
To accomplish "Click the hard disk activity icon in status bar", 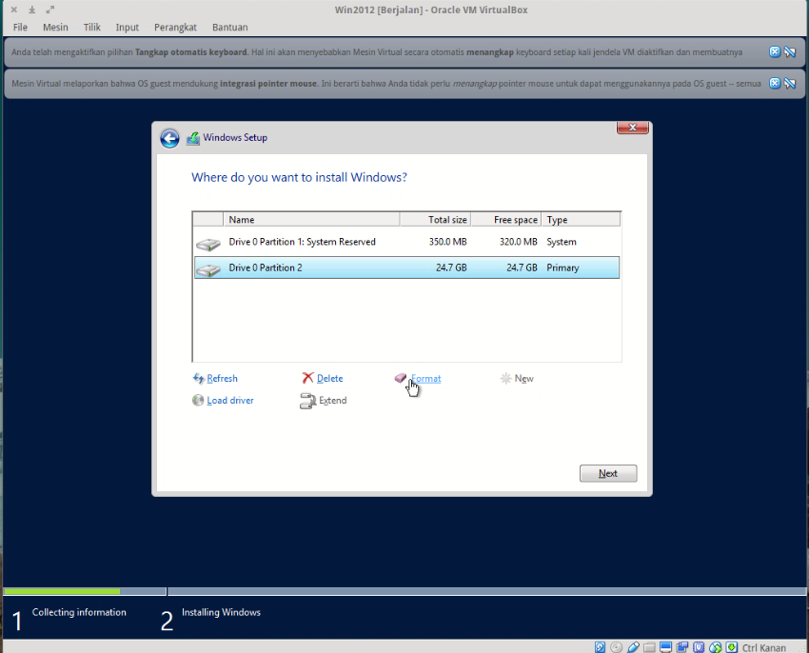I will tap(600, 646).
